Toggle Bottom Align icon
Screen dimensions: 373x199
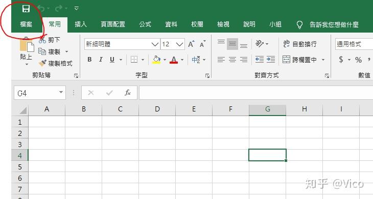tap(244, 45)
